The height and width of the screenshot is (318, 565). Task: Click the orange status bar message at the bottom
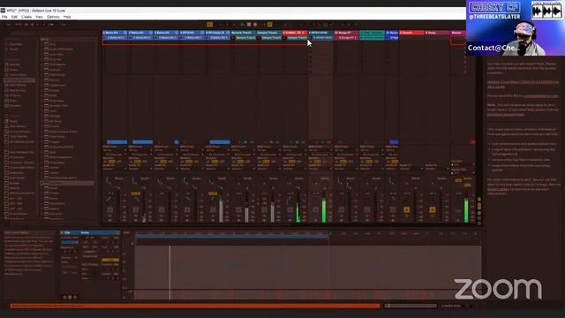tap(195, 307)
